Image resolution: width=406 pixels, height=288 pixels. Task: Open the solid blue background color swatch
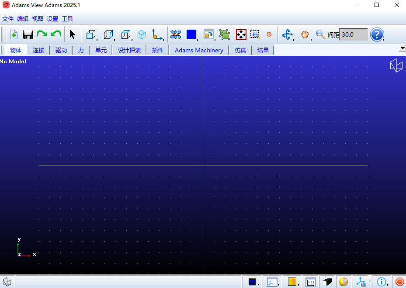point(191,34)
